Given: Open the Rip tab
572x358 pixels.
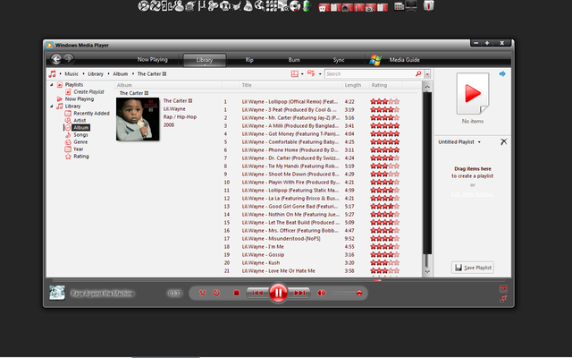Looking at the screenshot, I should [x=249, y=60].
